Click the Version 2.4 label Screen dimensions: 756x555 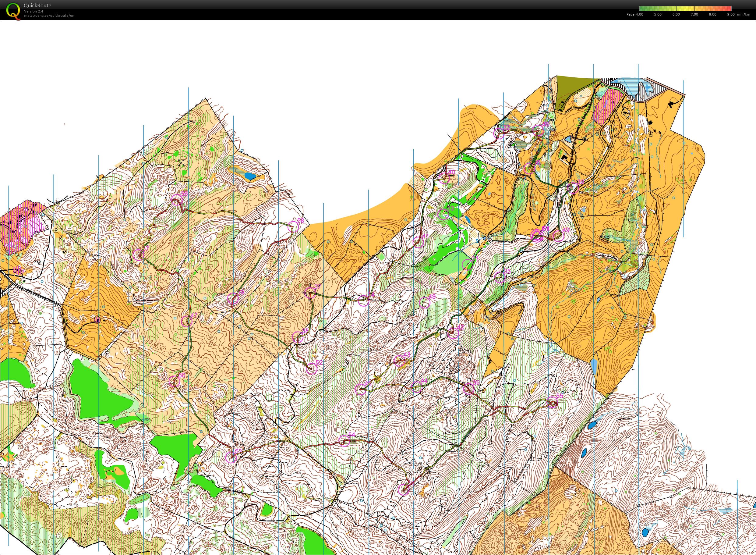pos(33,11)
